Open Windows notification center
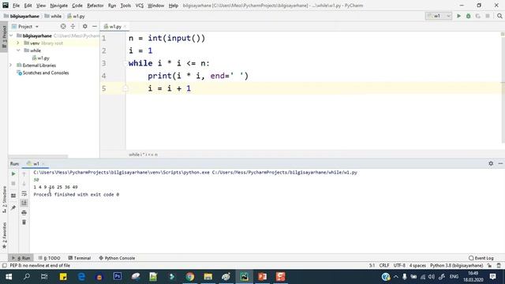The image size is (505, 284). (x=492, y=277)
